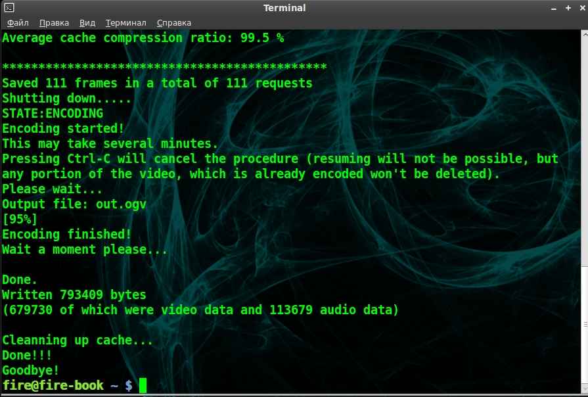Click the terminal icon in the title bar
The image size is (588, 397).
[9, 8]
